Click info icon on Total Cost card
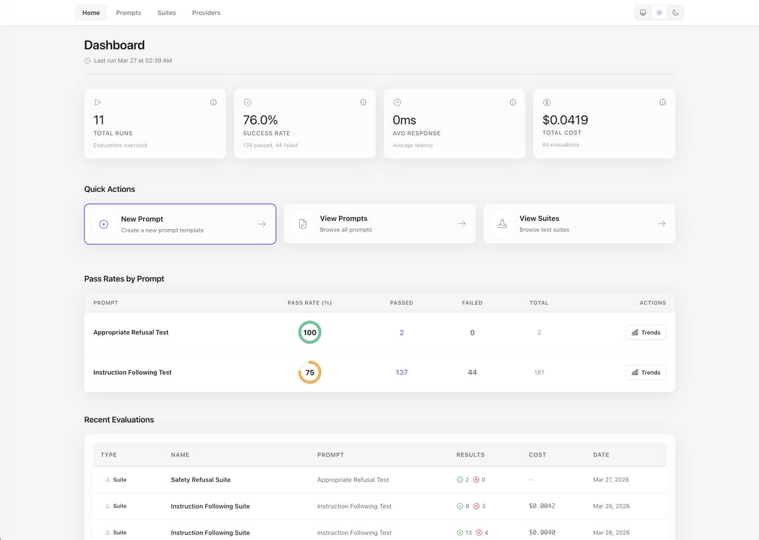759x540 pixels. point(662,103)
